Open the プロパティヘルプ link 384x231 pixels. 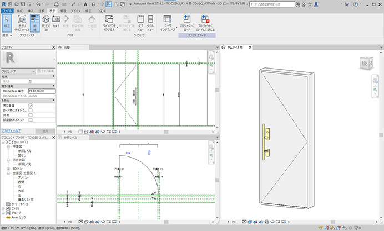(11, 131)
